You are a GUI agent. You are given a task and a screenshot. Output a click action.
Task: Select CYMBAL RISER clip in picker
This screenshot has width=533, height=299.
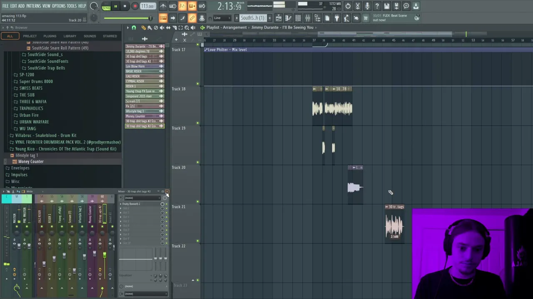click(144, 81)
